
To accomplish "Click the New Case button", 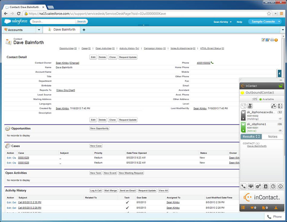I will point(96,146).
